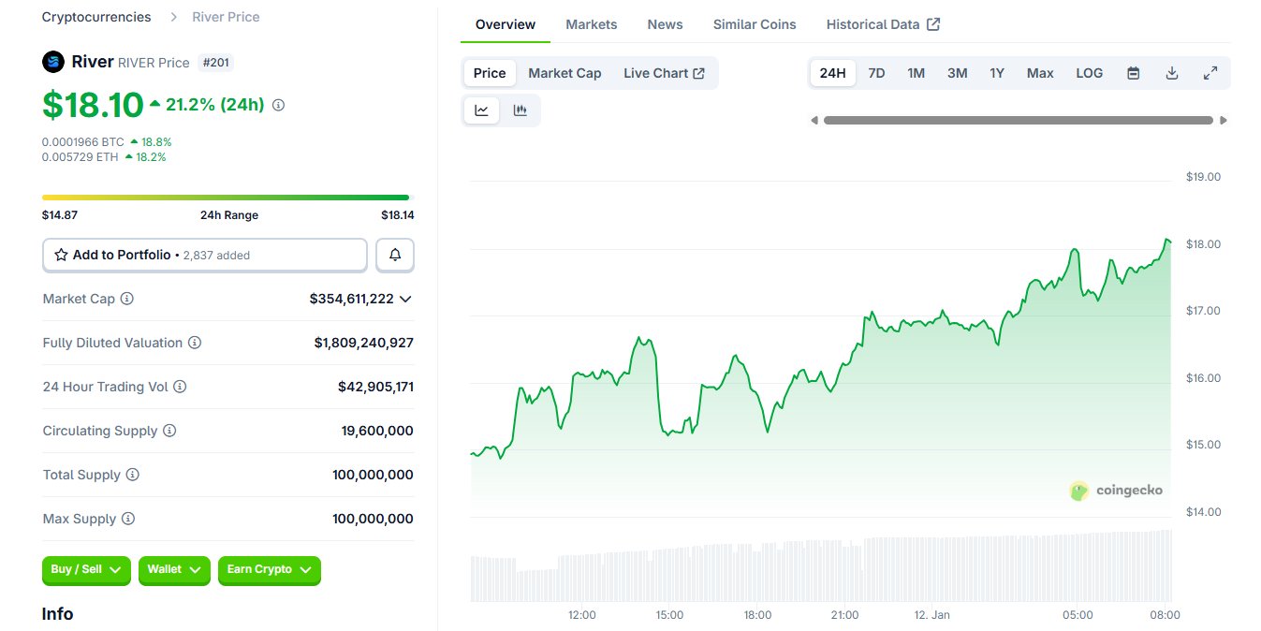Viewport: 1261px width, 631px height.
Task: Open the Buy / Sell dropdown
Action: 86,569
